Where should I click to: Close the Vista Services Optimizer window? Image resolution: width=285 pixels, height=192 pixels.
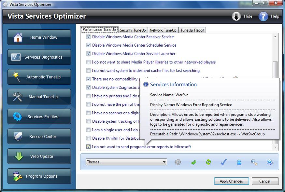[276, 3]
